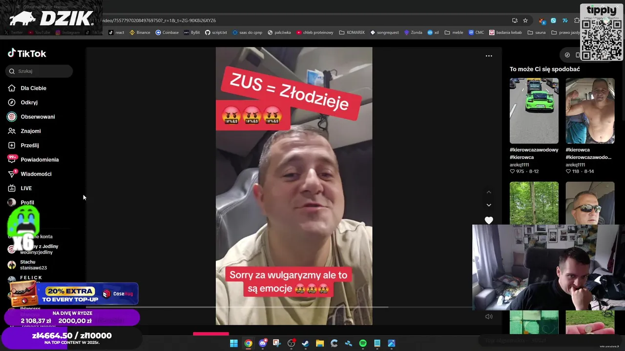The width and height of the screenshot is (625, 351).
Task: Open Zonda bookmark
Action: pos(413,33)
